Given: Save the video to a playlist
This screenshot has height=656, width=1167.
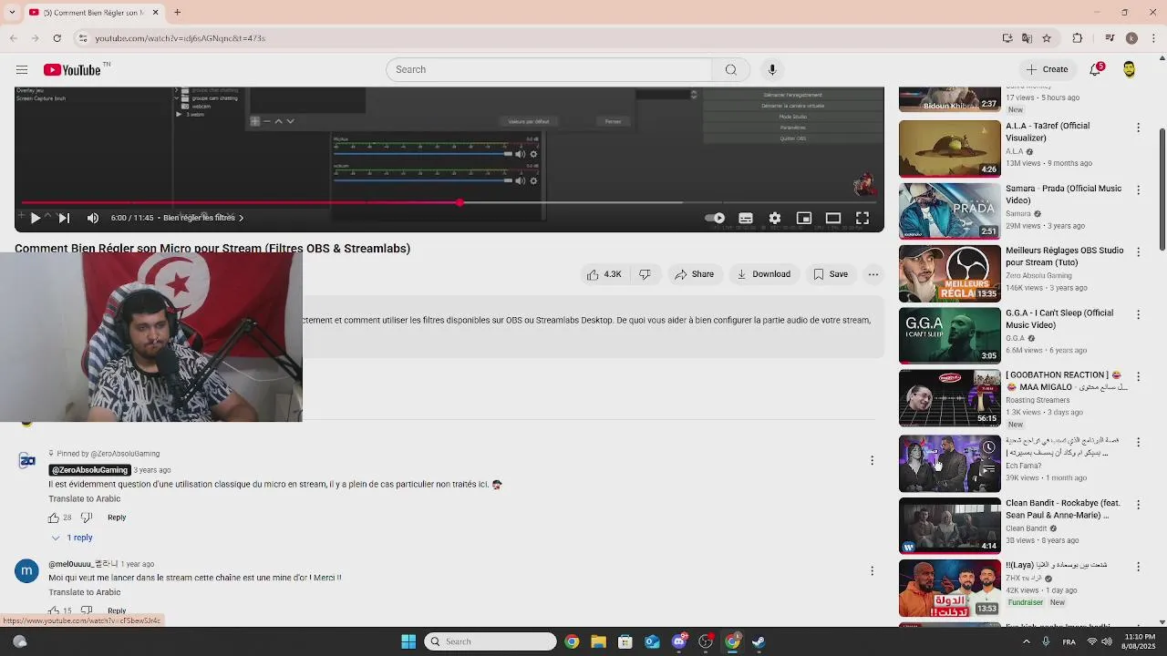Looking at the screenshot, I should tap(831, 274).
